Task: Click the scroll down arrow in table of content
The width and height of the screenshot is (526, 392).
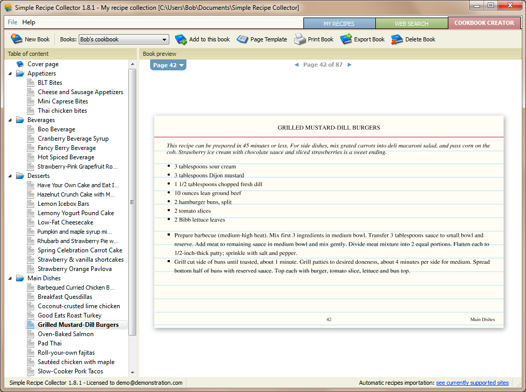Action: (x=132, y=372)
